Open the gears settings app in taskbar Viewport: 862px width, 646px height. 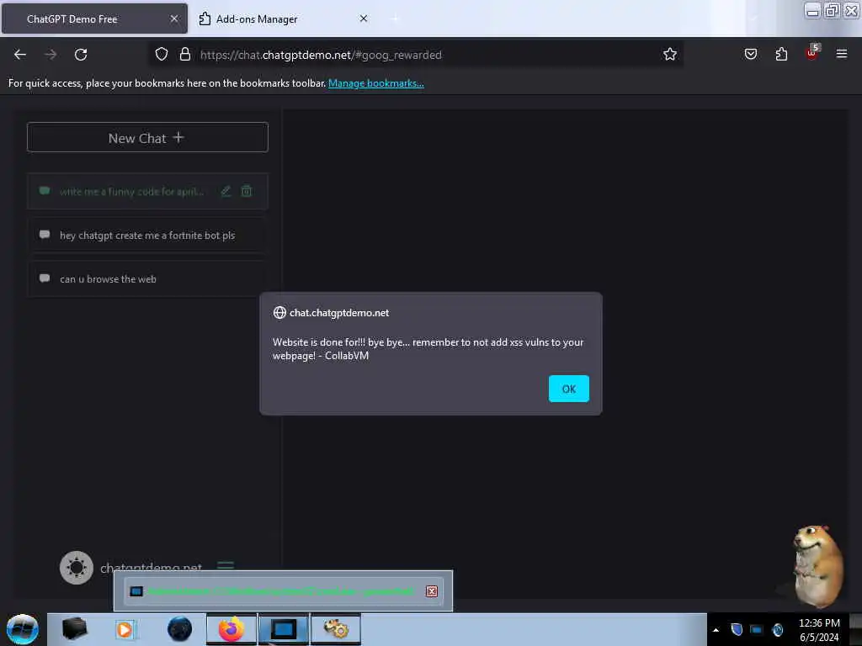click(336, 629)
